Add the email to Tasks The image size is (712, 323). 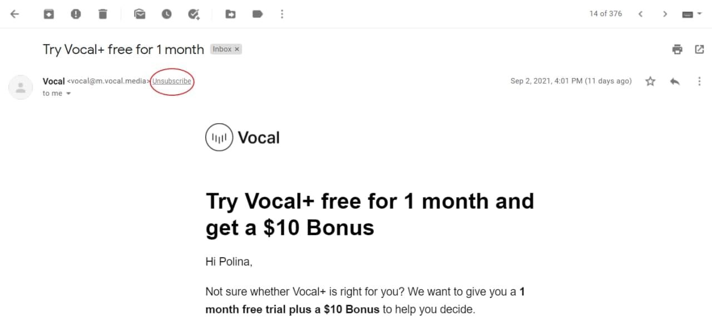[194, 14]
